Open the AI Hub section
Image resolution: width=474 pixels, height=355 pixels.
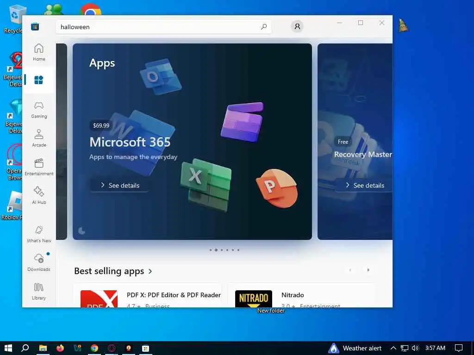(39, 196)
